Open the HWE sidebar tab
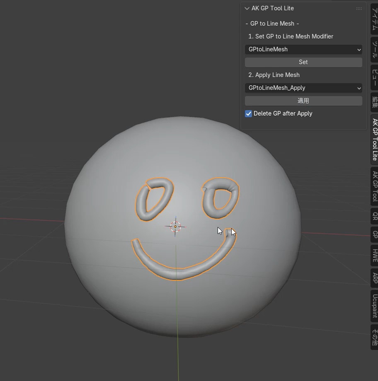Screen dimensions: 378x381 click(x=373, y=255)
